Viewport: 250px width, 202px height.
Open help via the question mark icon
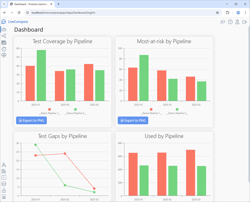tap(230, 22)
